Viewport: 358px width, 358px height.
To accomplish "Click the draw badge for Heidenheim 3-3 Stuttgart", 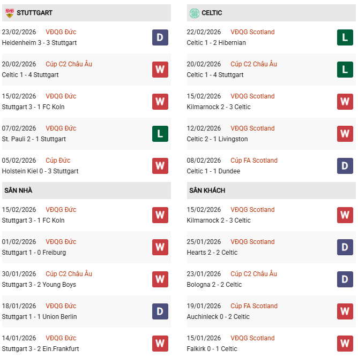I will click(x=160, y=37).
